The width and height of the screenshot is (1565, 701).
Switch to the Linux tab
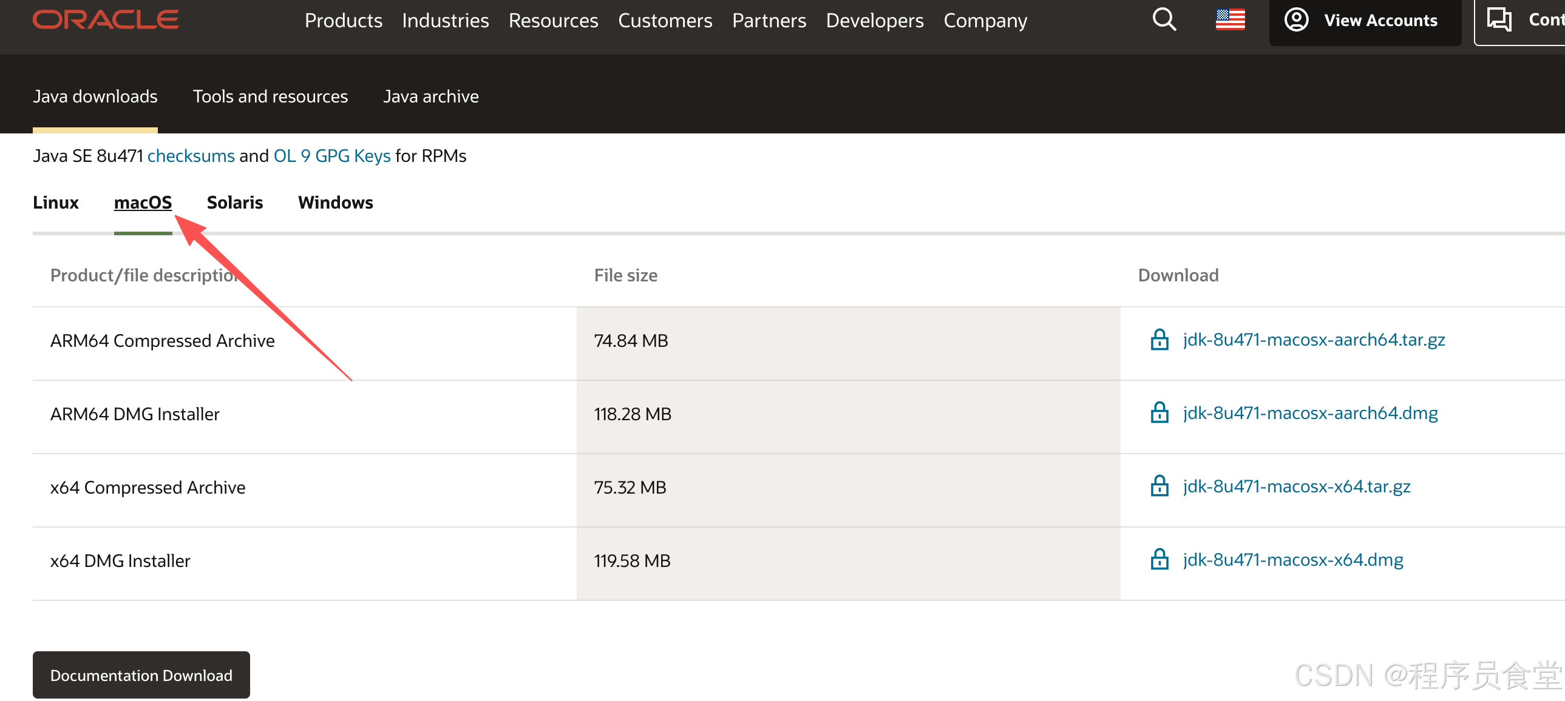(x=55, y=203)
